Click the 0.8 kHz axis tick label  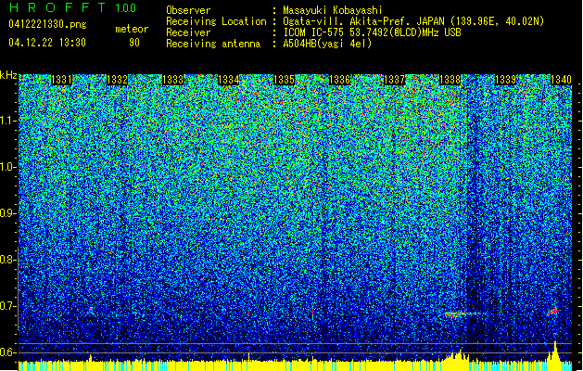pyautogui.click(x=7, y=260)
